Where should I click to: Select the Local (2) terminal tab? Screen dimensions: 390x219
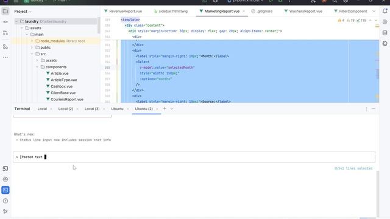coord(66,109)
